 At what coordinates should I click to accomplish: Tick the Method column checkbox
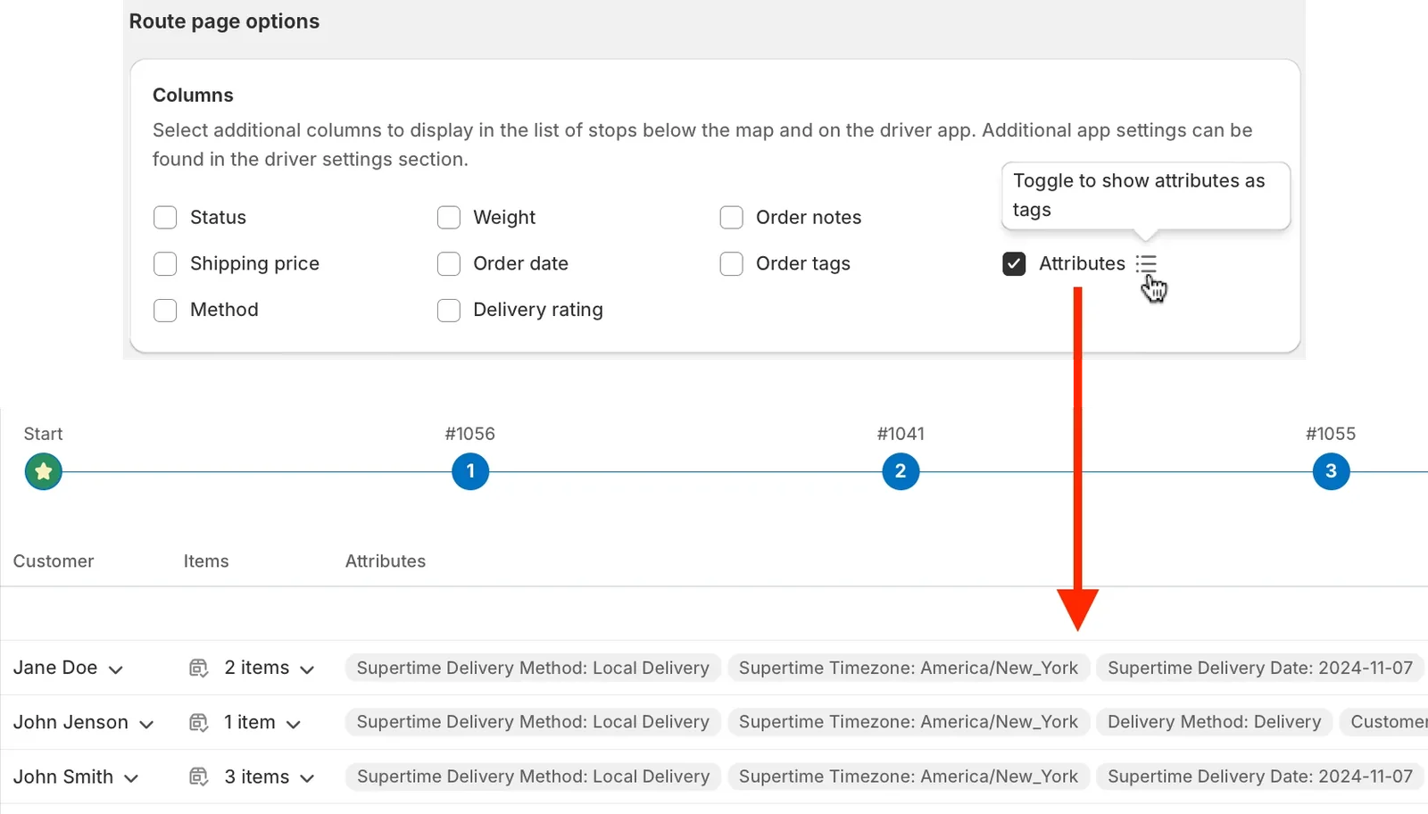165,311
